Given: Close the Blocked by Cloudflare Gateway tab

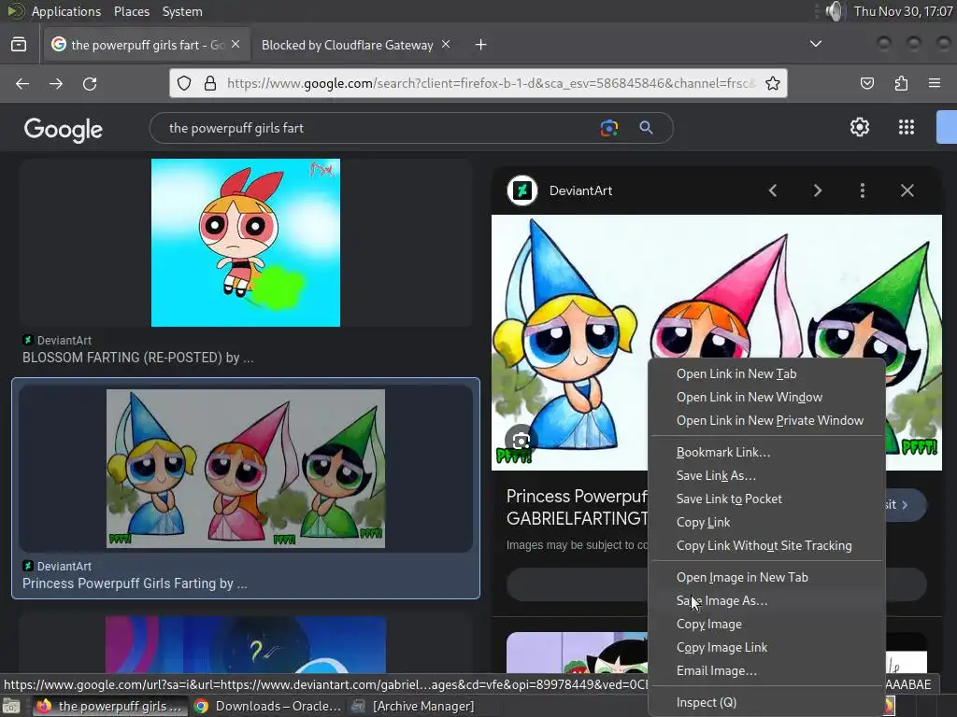Looking at the screenshot, I should pos(446,44).
